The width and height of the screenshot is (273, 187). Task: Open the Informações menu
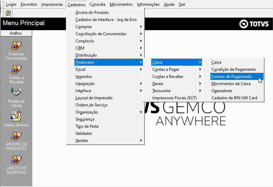tap(148, 4)
